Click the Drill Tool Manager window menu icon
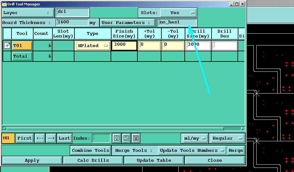This screenshot has width=294, height=172. 4,4
